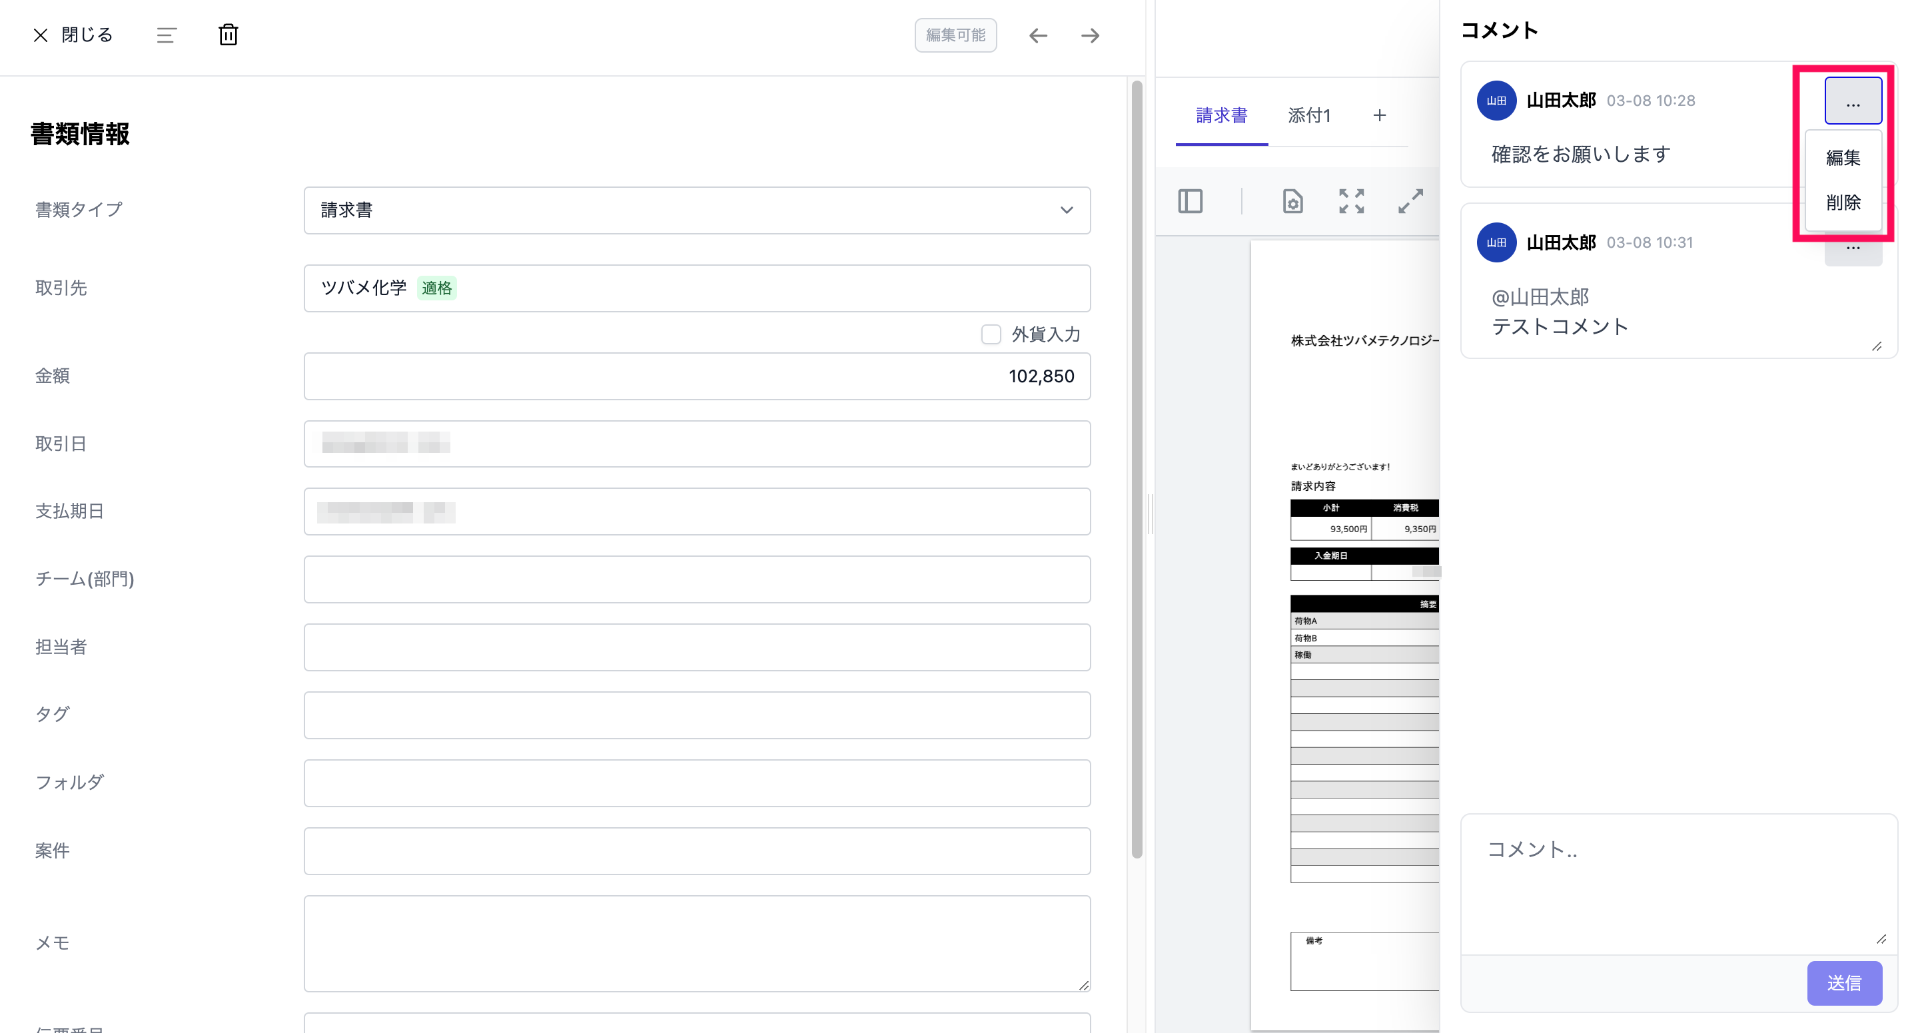Go to next document with right arrow
The width and height of the screenshot is (1918, 1033).
pyautogui.click(x=1090, y=36)
